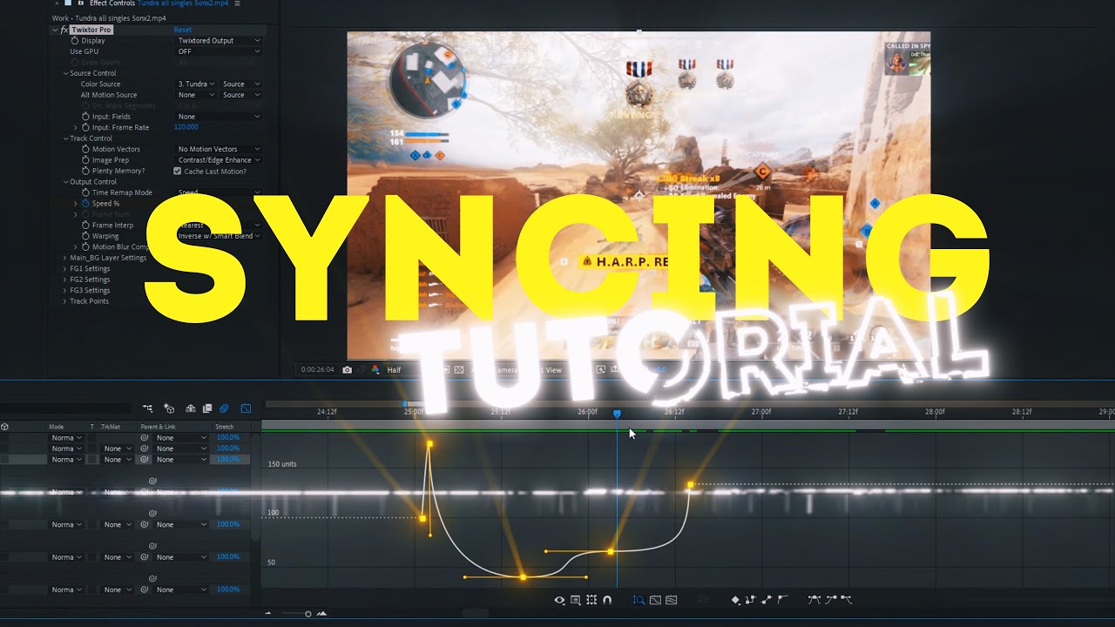Open Inverse w/ Smart Blend warping dropdown
The image size is (1115, 627).
[219, 236]
